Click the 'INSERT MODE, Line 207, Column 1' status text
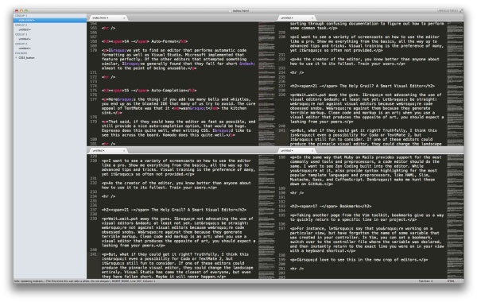 [134, 281]
